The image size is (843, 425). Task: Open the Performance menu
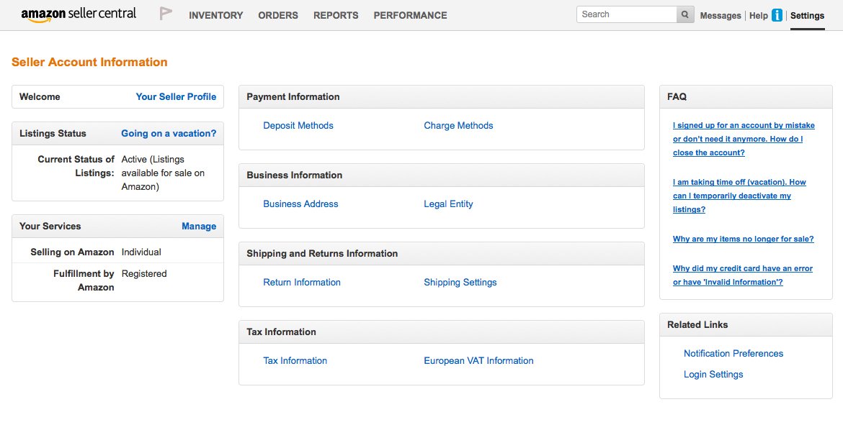tap(410, 16)
